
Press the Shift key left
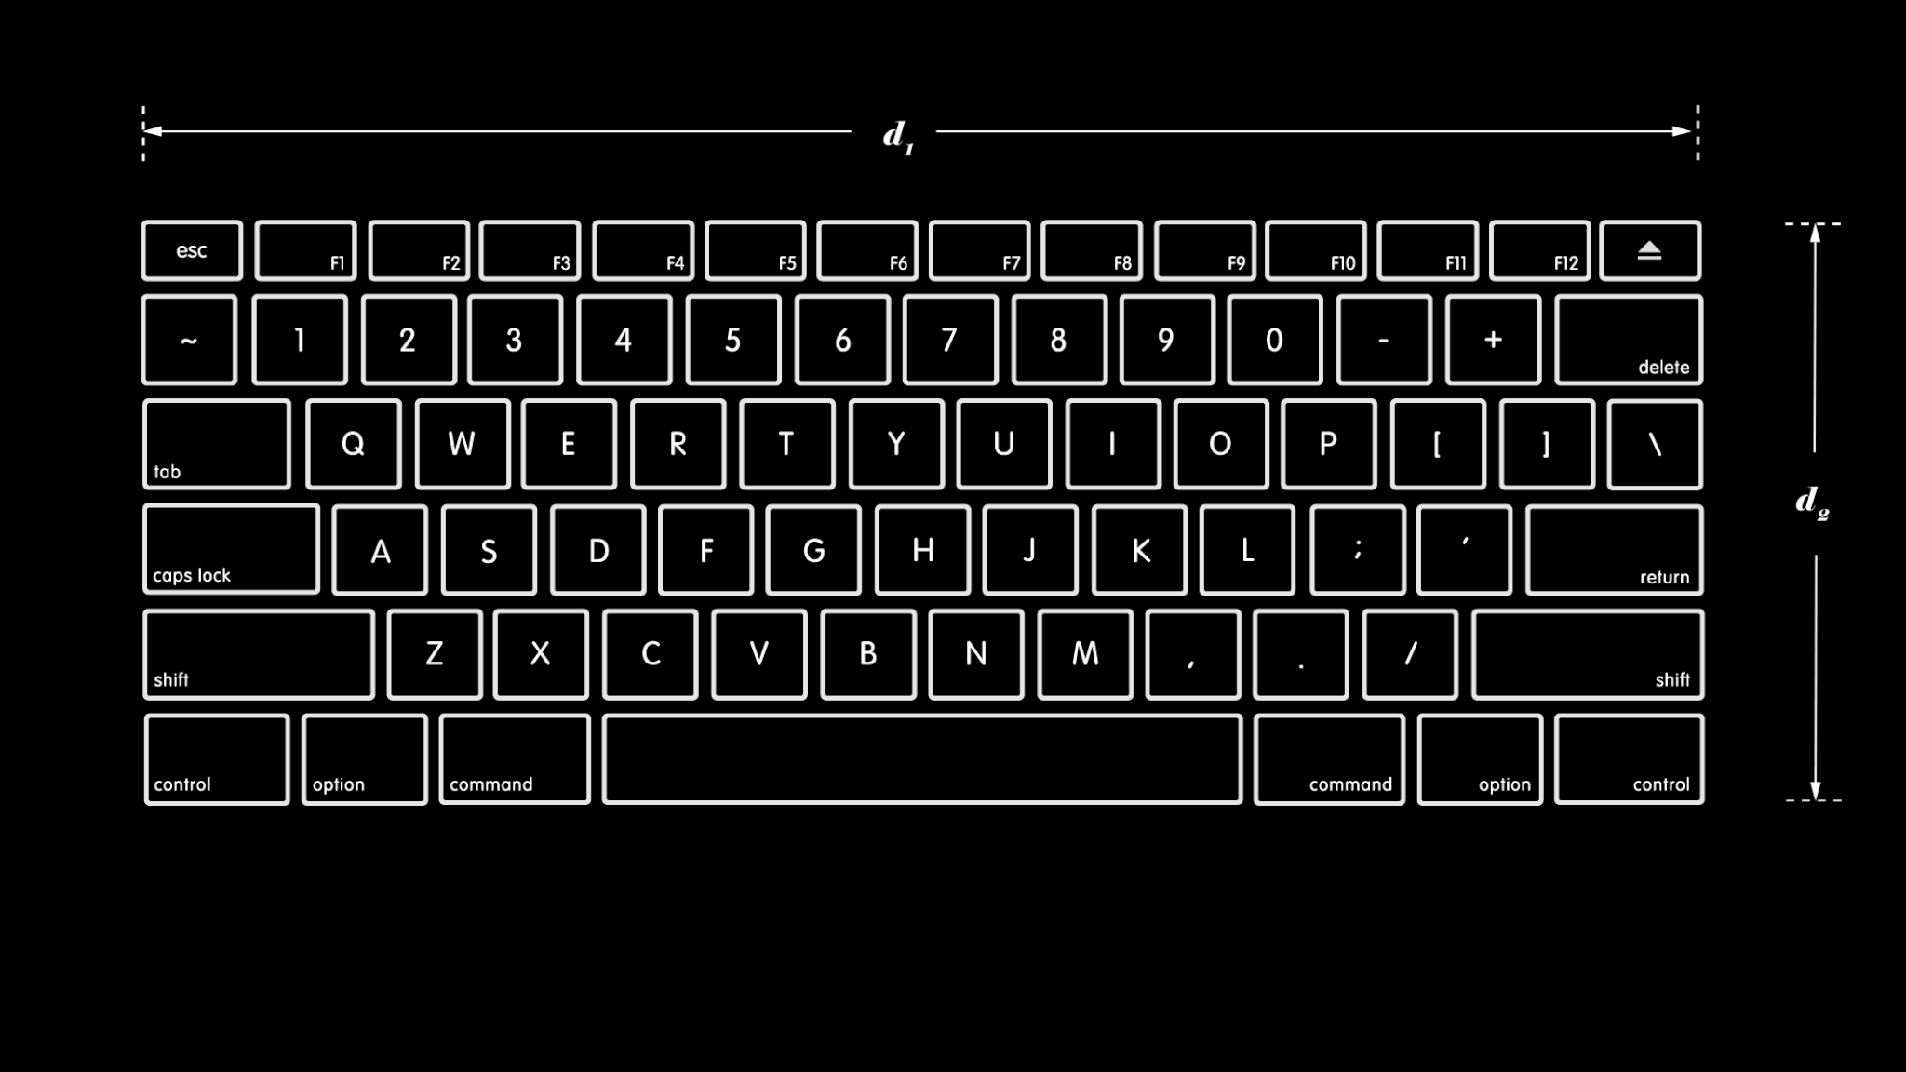click(x=258, y=653)
